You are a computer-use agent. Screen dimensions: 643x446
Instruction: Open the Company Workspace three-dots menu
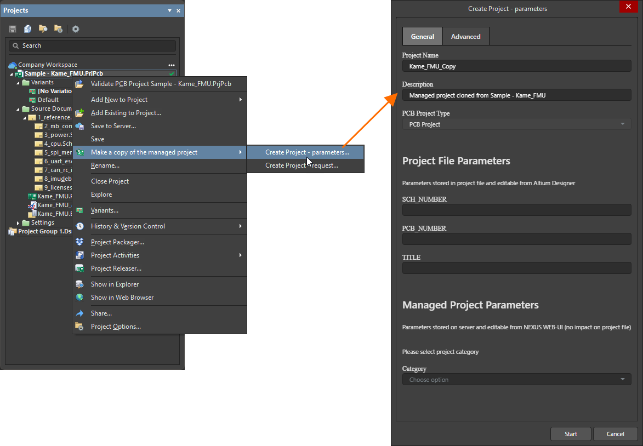pyautogui.click(x=172, y=65)
